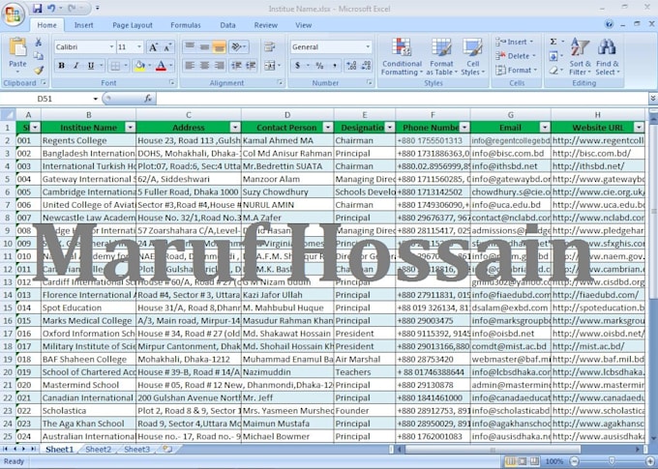The image size is (658, 469).
Task: Toggle bold formatting
Action: 61,66
